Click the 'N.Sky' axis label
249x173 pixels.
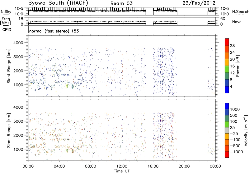[6, 12]
